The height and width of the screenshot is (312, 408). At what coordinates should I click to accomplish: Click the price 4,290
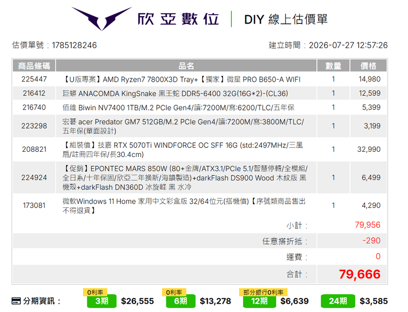(371, 206)
